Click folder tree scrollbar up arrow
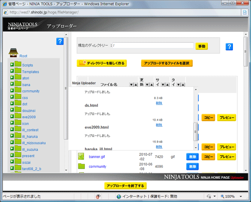 tap(66, 35)
